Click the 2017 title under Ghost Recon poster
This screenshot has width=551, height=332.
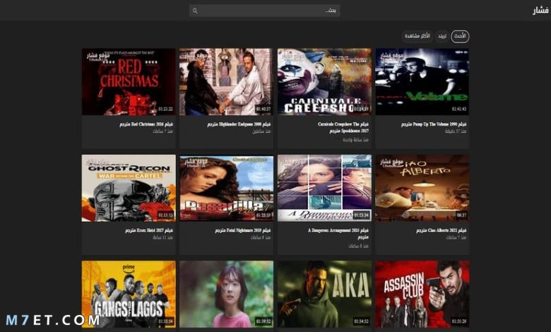pos(149,230)
